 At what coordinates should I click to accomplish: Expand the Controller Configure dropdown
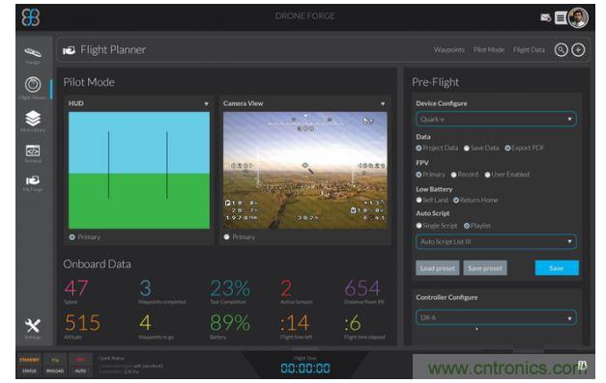tap(496, 317)
